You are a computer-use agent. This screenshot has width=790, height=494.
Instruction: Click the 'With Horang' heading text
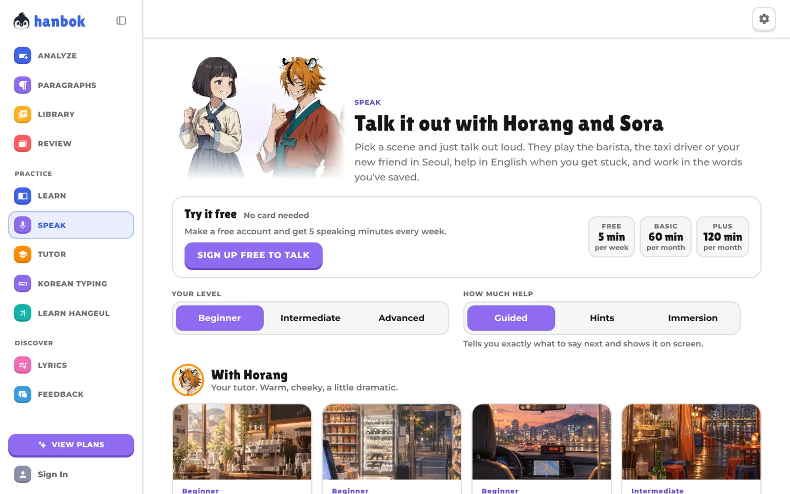[x=249, y=375]
